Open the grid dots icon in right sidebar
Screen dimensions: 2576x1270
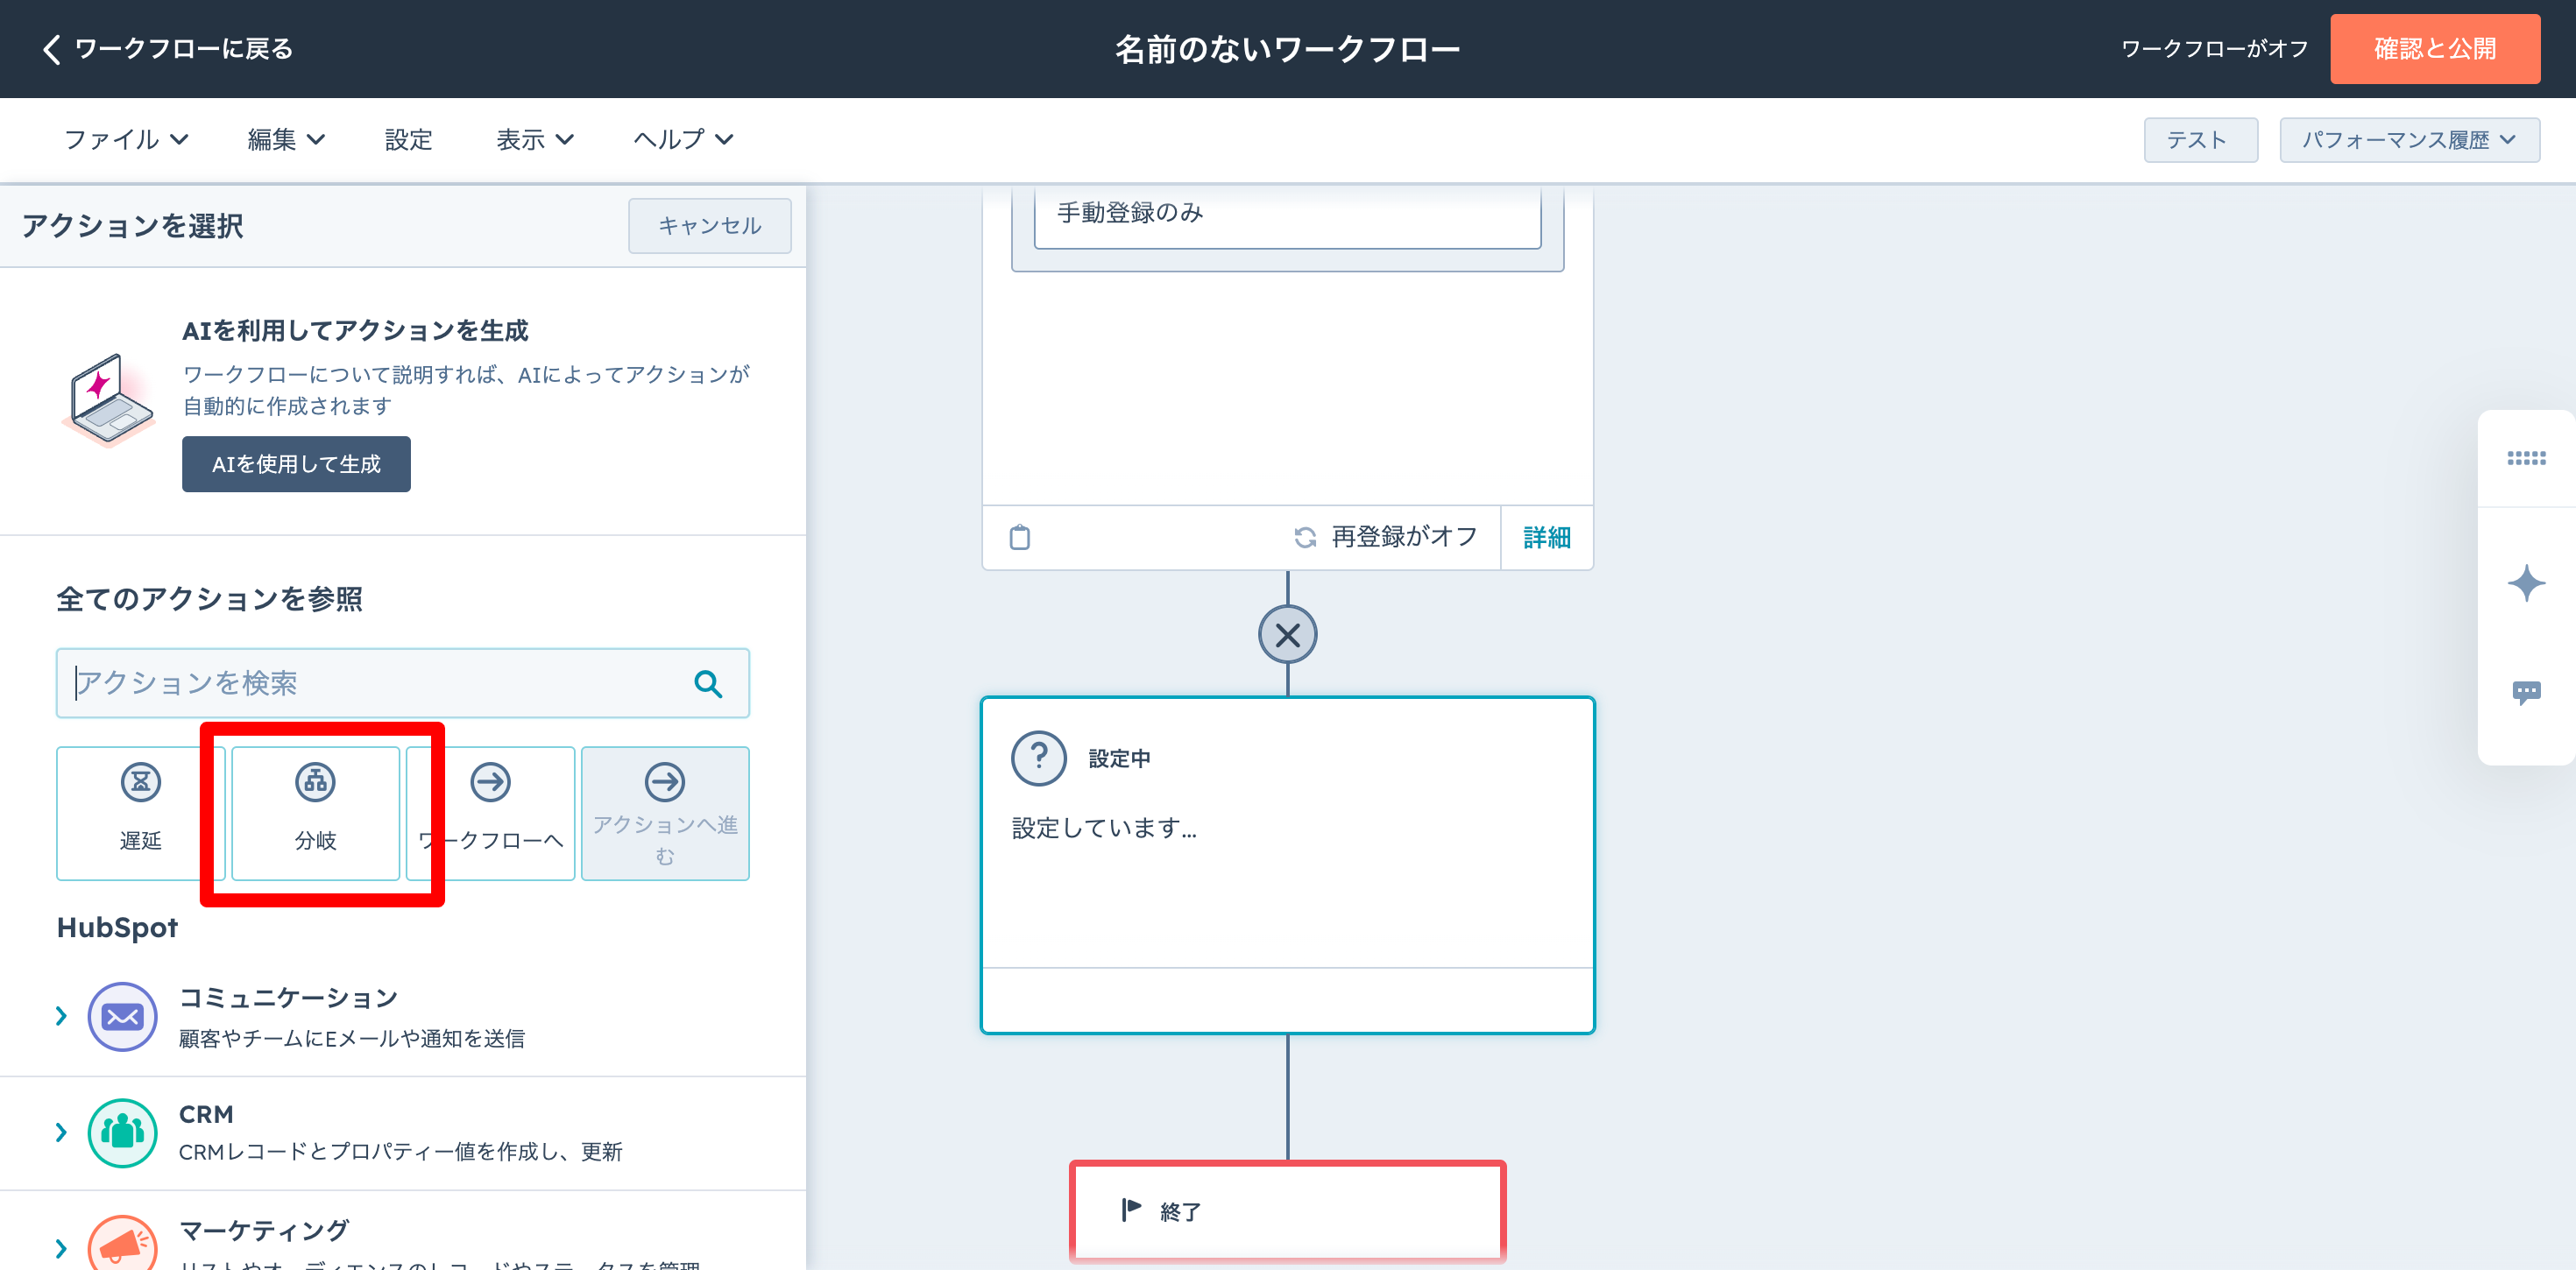pyautogui.click(x=2526, y=458)
